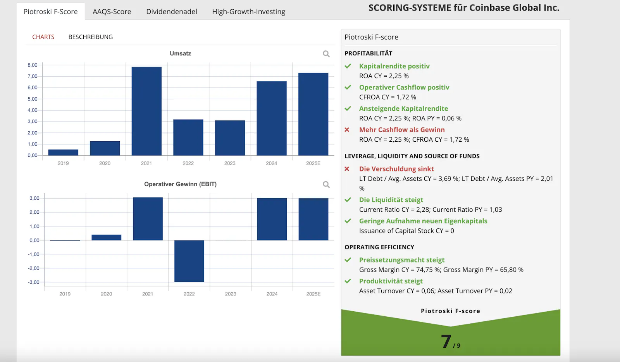Click the Umsatz chart title
Image resolution: width=620 pixels, height=362 pixels.
point(181,53)
